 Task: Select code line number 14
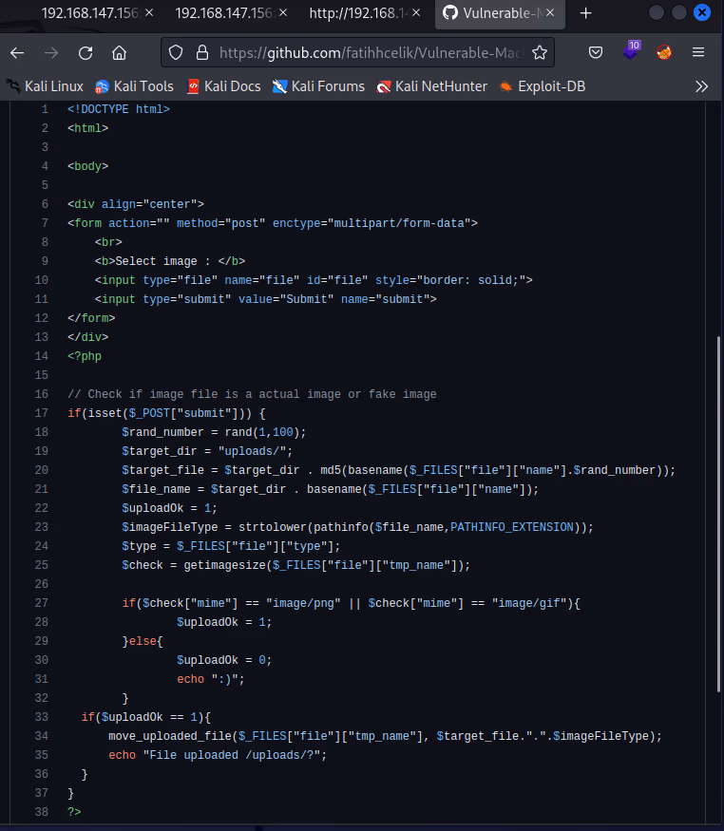42,356
